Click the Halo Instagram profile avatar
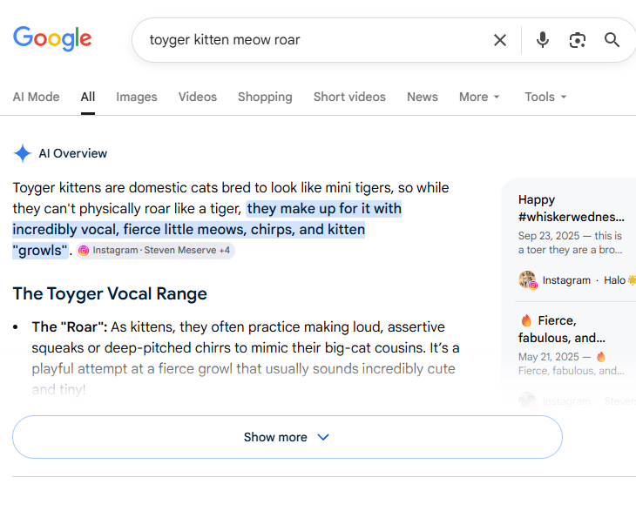 pyautogui.click(x=527, y=279)
